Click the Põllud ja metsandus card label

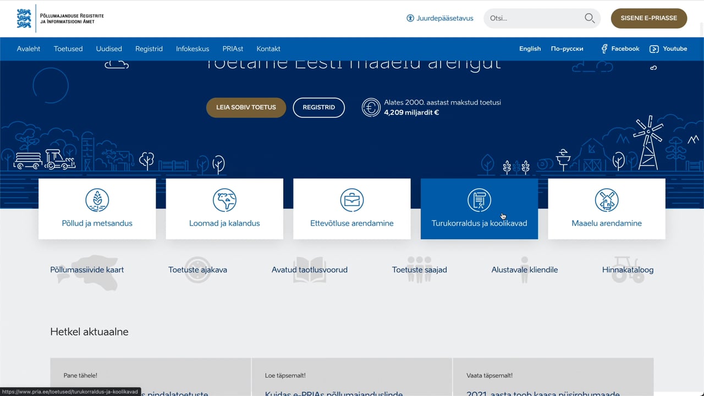tap(97, 223)
